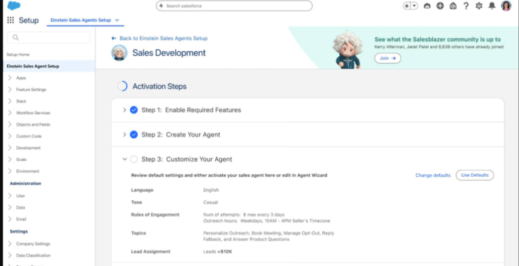
Task: Click the Step 3: Customize Your Agent title
Action: click(187, 159)
